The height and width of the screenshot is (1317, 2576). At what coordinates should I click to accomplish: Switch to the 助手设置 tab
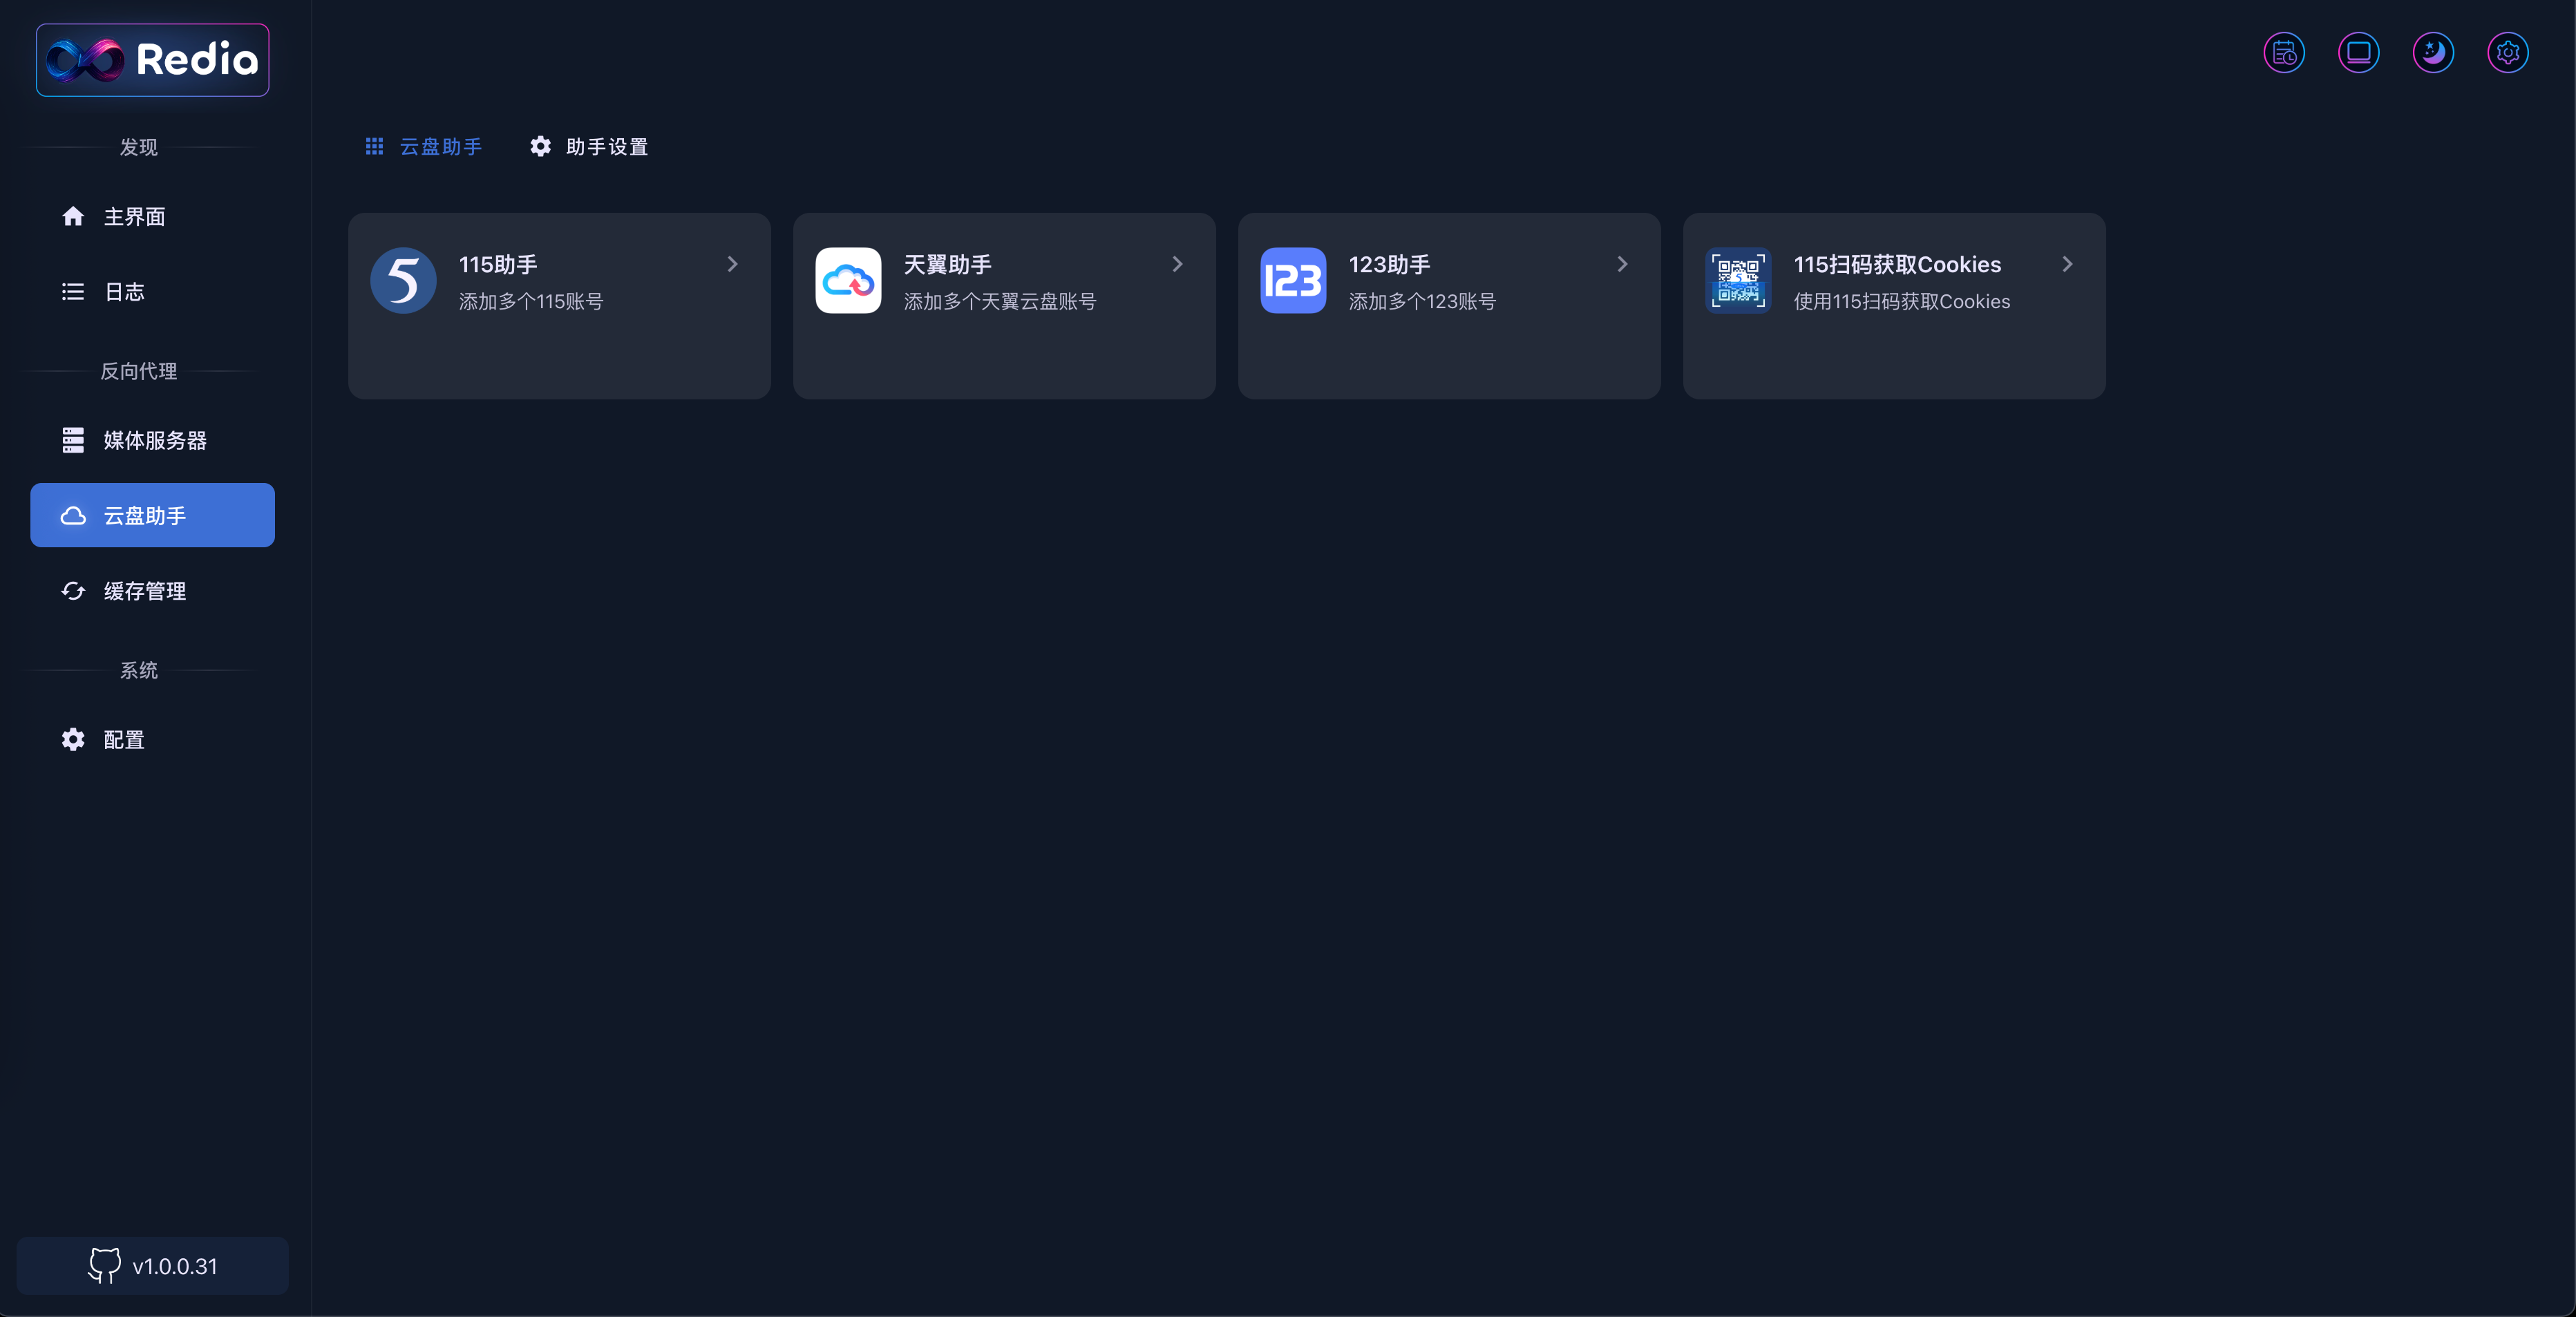[x=589, y=147]
